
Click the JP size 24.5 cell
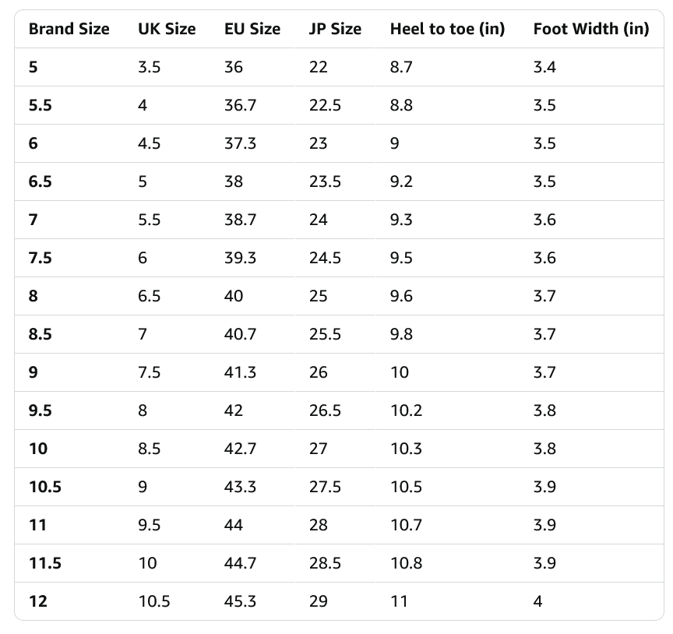[x=325, y=258]
